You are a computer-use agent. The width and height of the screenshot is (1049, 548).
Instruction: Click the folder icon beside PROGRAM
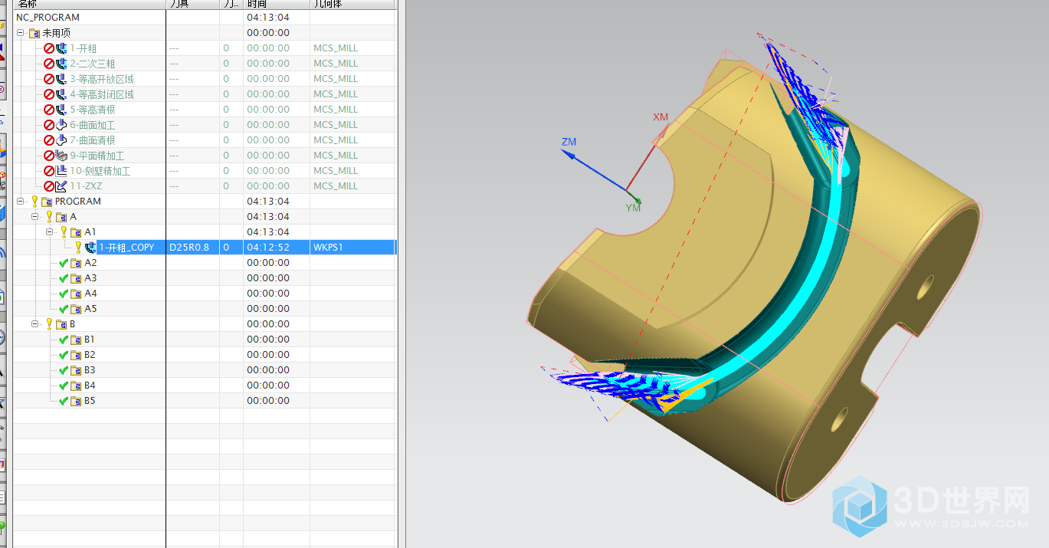[47, 202]
